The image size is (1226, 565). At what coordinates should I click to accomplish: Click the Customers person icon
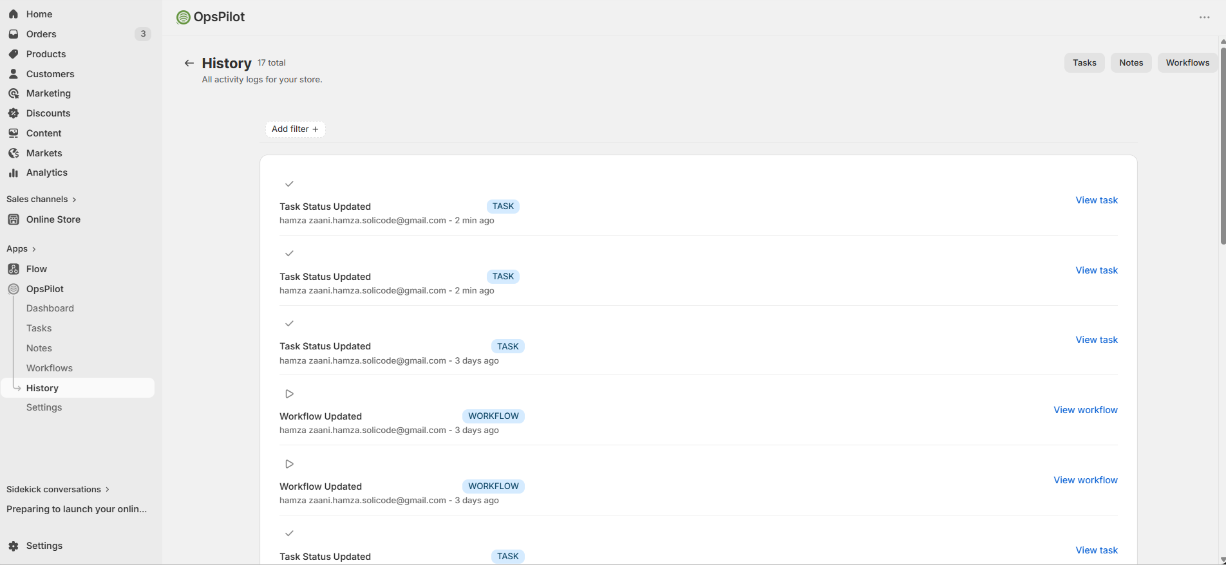14,74
